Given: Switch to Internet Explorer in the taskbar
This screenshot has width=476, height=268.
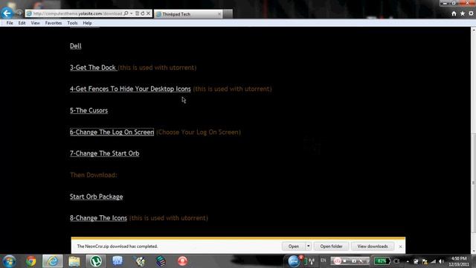Looking at the screenshot, I should [53, 261].
